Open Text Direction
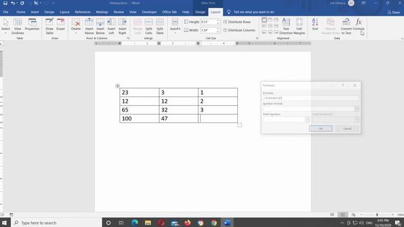Screen dimensions: 404x227 (286, 26)
